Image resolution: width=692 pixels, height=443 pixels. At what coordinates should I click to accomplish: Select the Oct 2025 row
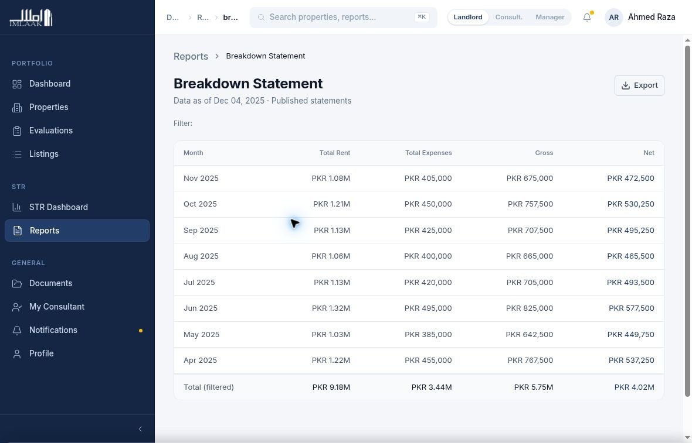pos(418,204)
